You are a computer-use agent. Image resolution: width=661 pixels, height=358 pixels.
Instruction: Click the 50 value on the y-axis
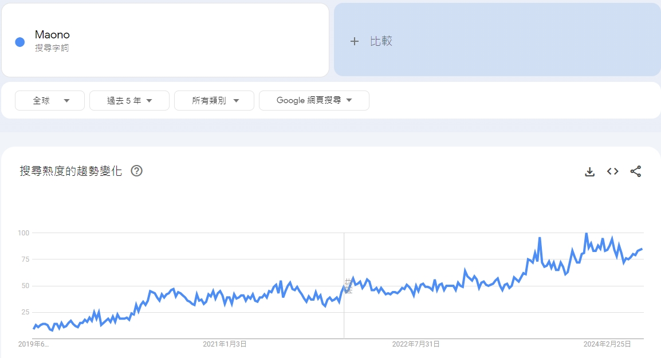(x=25, y=286)
